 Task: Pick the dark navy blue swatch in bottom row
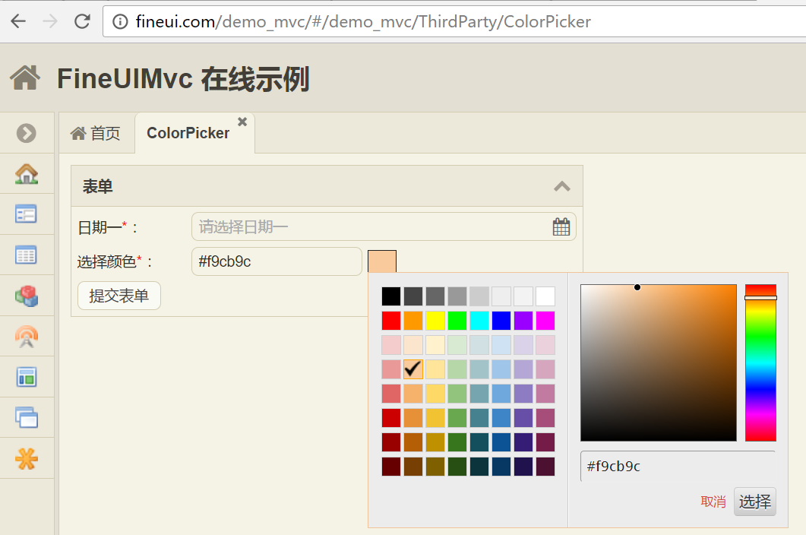[501, 467]
